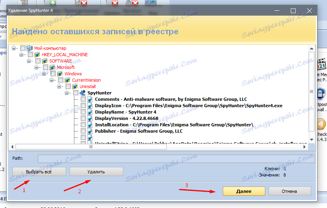327x208 pixels.
Task: Collapse the Windows node
Action: click(x=44, y=74)
